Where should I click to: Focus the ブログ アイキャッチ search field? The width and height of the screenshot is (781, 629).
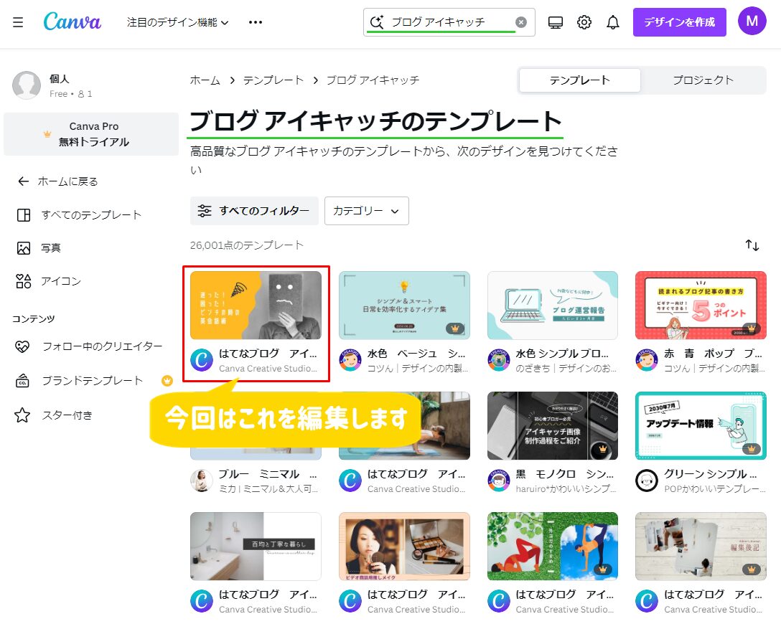click(x=449, y=22)
